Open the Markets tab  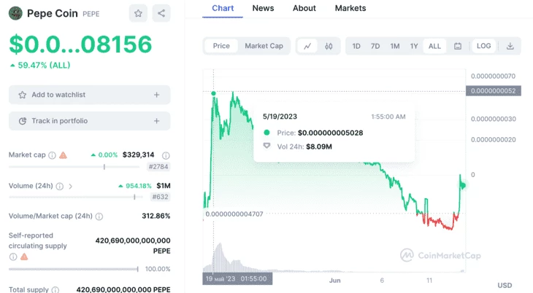(350, 8)
